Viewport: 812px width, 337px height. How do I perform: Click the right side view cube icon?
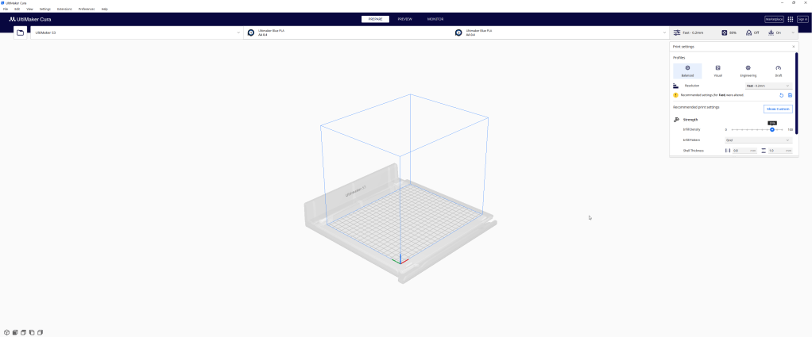40,332
